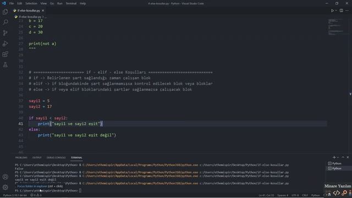The height and width of the screenshot is (198, 352).
Task: Click the comment on line 33 about if
Action: 90,78
